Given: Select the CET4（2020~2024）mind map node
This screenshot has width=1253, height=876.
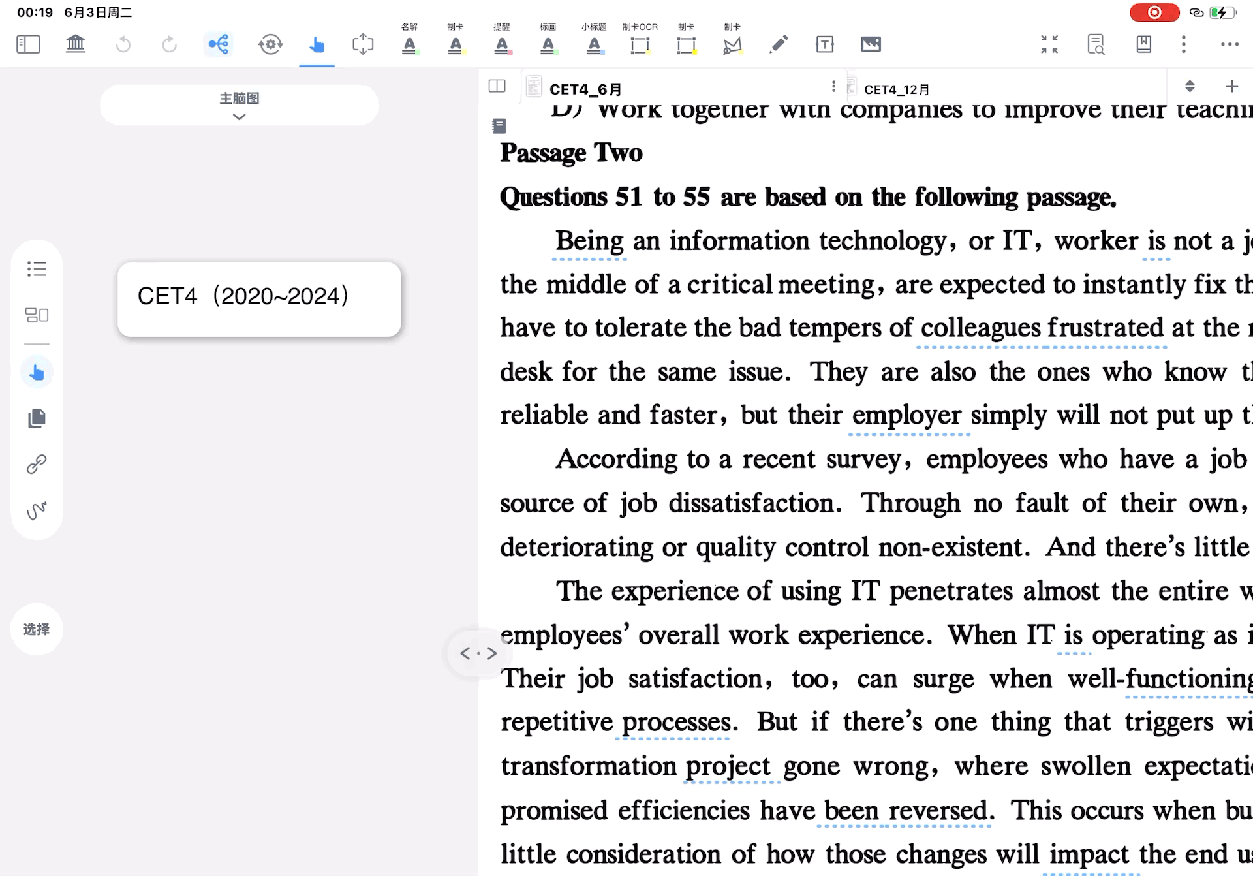Looking at the screenshot, I should 259,300.
